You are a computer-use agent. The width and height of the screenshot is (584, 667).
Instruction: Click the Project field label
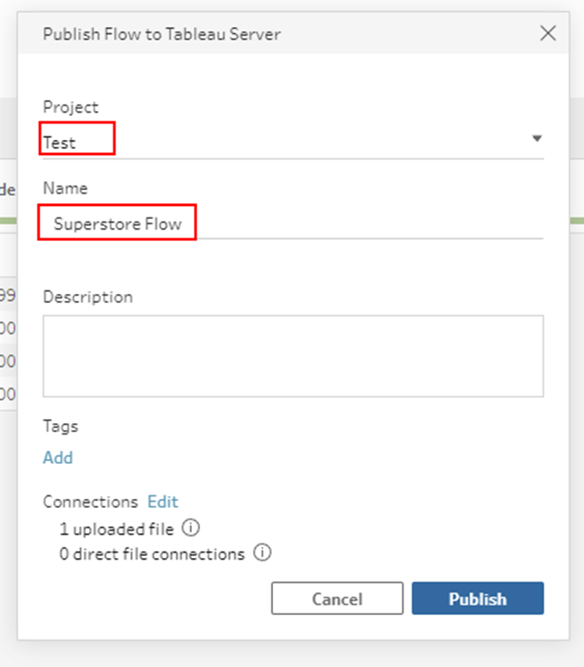coord(70,106)
